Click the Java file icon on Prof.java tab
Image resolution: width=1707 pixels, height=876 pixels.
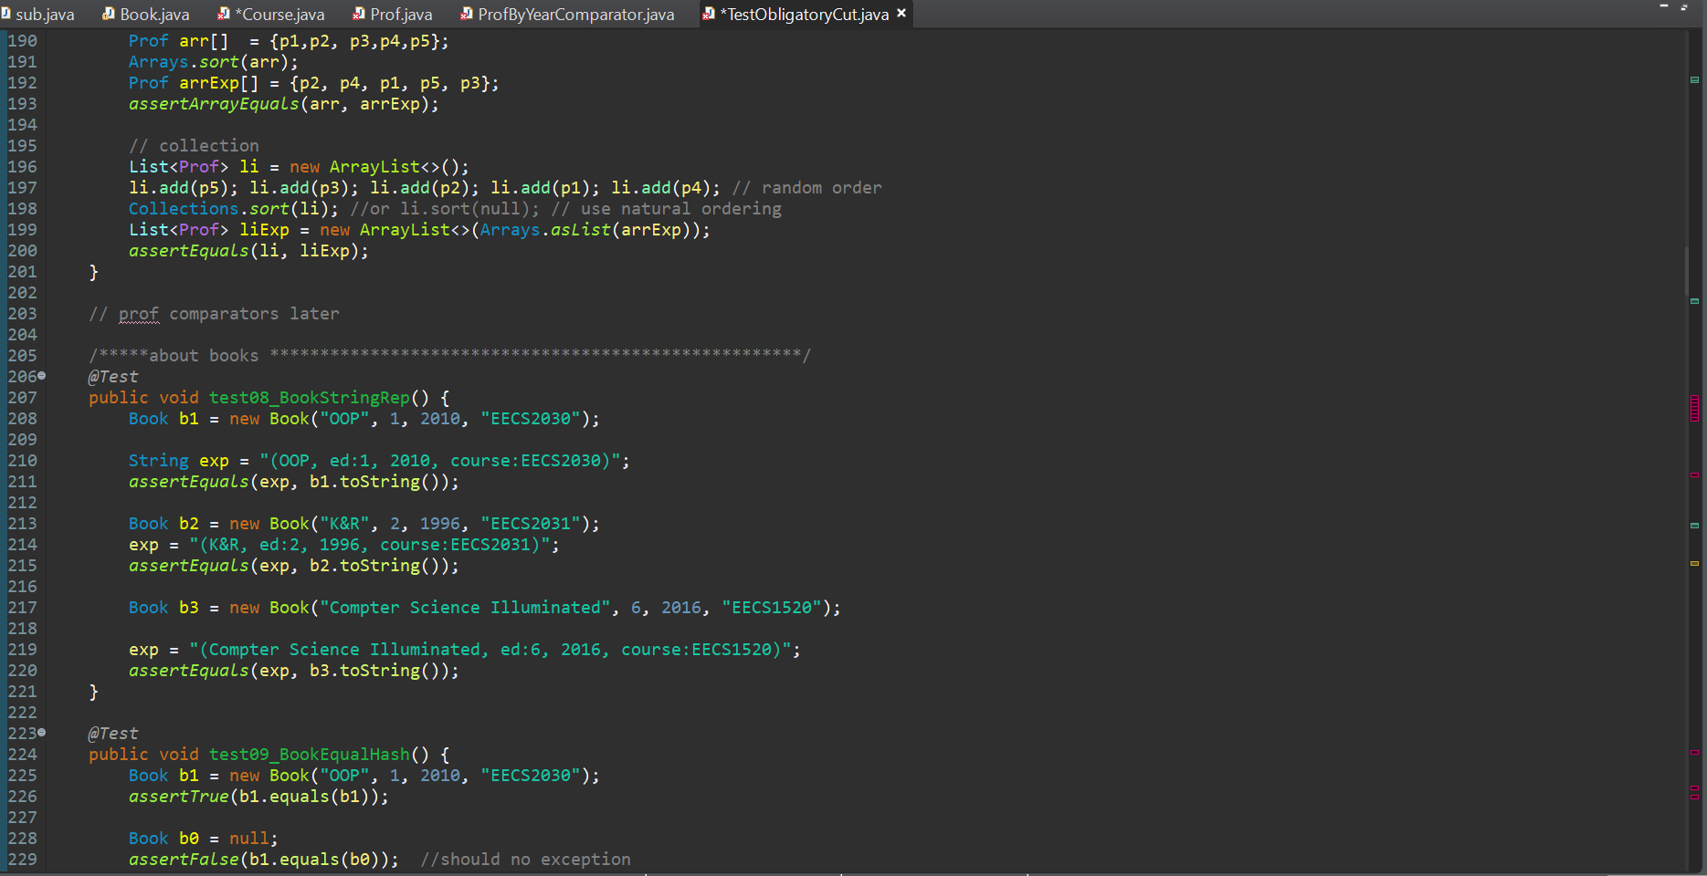(359, 14)
